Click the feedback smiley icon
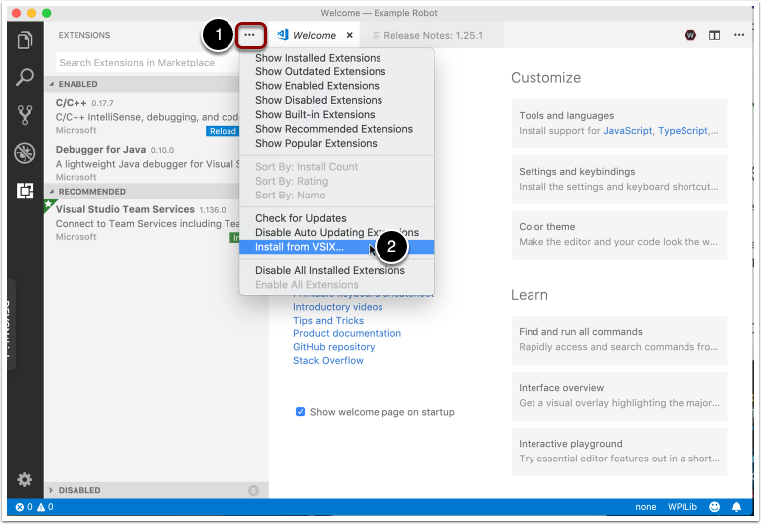The image size is (761, 524). tap(715, 507)
